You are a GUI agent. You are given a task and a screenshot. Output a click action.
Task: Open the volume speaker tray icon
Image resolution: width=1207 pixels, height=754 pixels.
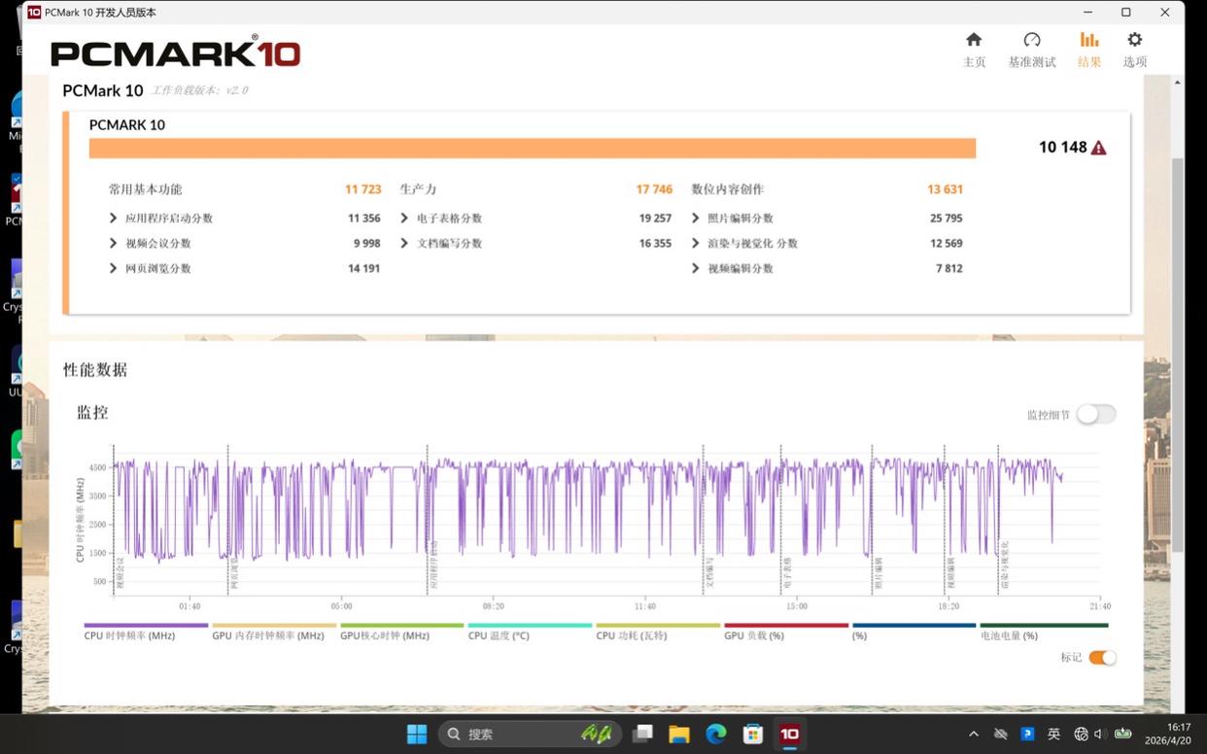[x=1100, y=735]
